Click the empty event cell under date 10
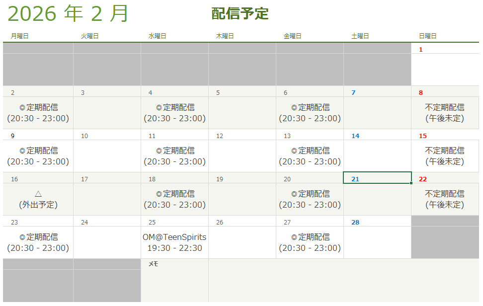This screenshot has width=483, height=306. [107, 156]
